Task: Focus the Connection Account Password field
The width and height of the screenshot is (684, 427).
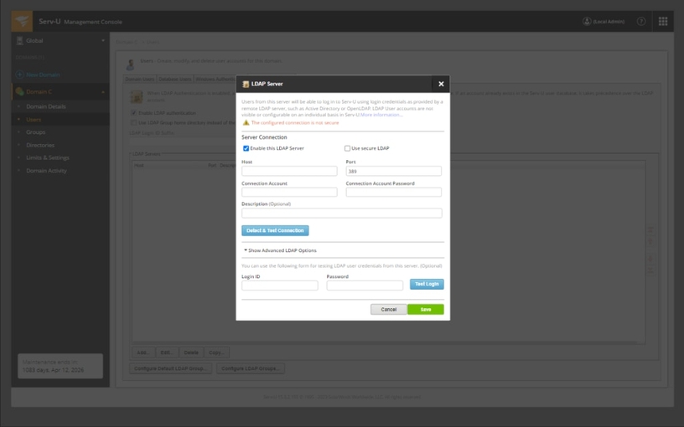Action: [x=393, y=193]
